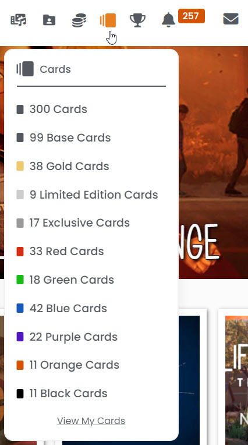
Task: Open the music library icon
Action: (x=19, y=20)
